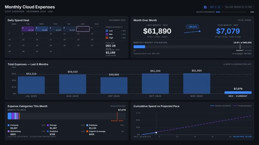
Task: Click the monthly budget utilisation bar fill
Action: 139,47
